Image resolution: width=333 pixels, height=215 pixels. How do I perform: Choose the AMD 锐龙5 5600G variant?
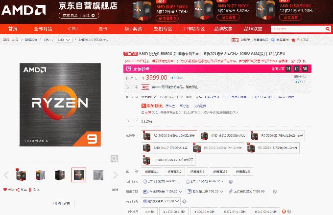(x=223, y=135)
